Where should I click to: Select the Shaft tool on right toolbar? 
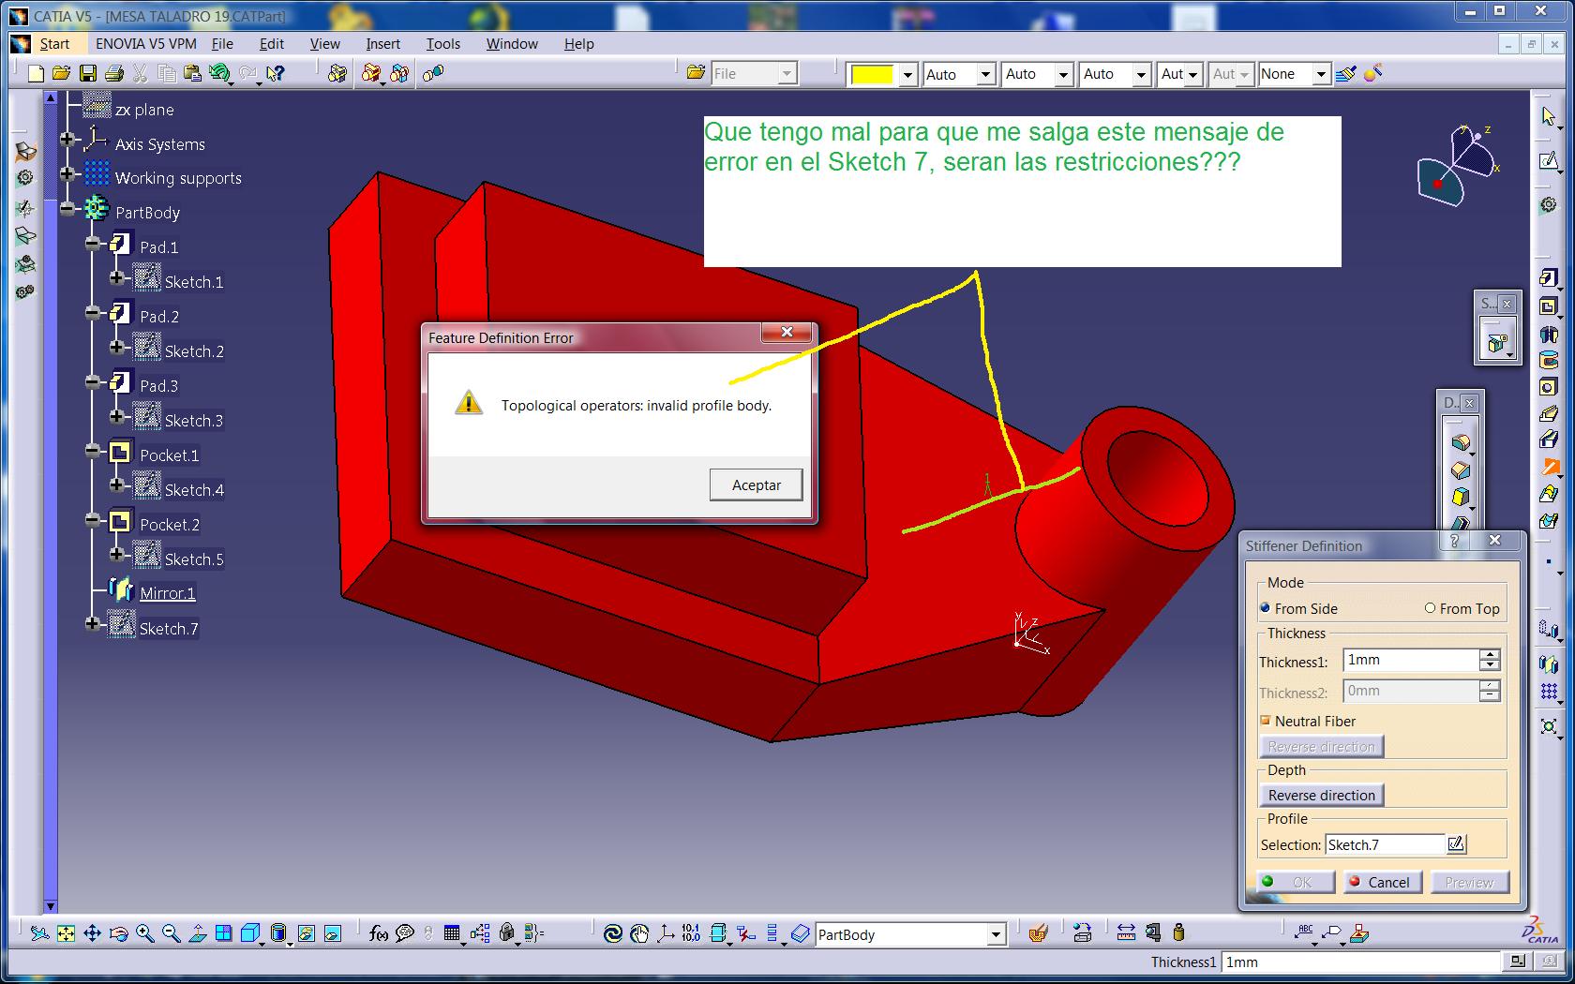point(1549,333)
